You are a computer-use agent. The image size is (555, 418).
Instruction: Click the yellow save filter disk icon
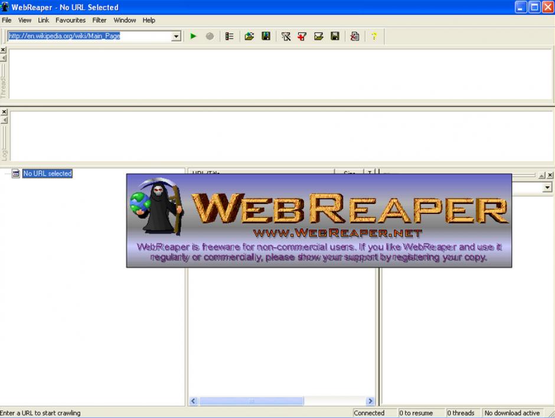335,36
